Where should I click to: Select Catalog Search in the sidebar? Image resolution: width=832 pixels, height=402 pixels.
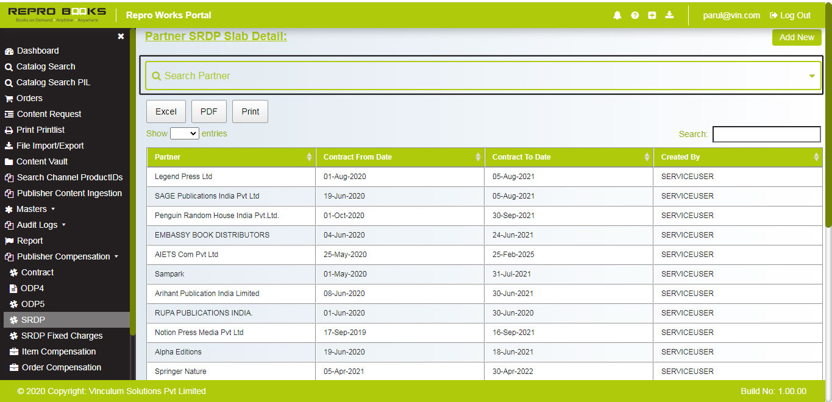pyautogui.click(x=45, y=66)
